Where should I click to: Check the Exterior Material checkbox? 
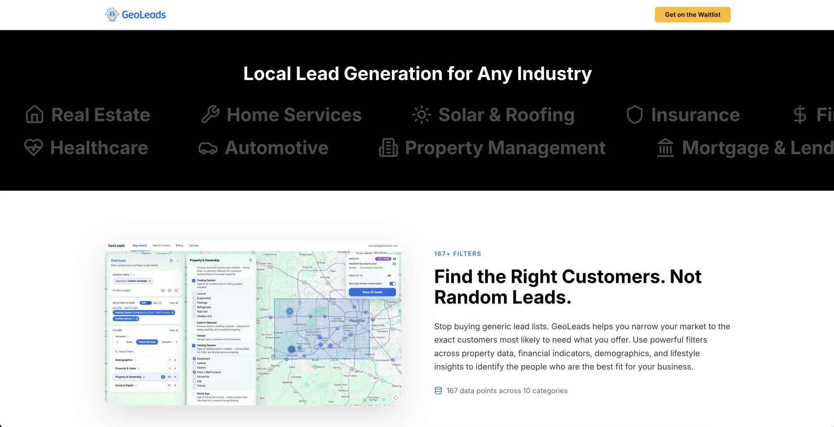[194, 323]
